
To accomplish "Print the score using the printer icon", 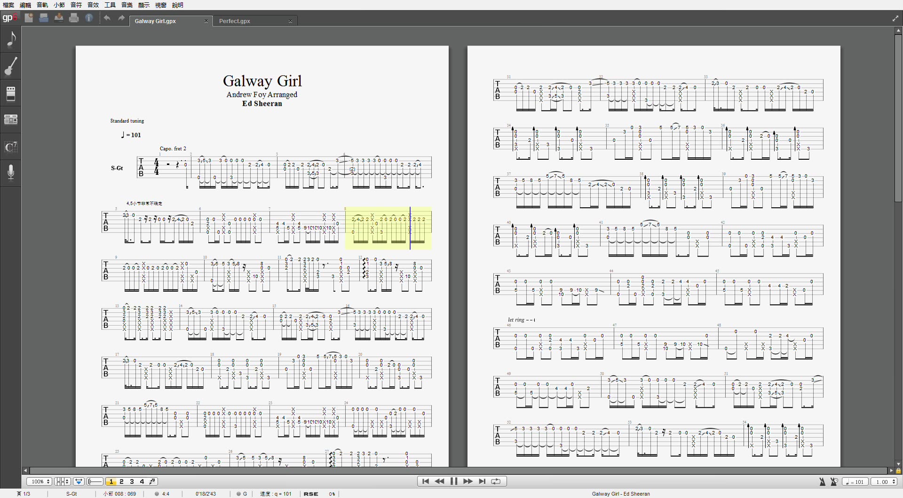I will (74, 18).
